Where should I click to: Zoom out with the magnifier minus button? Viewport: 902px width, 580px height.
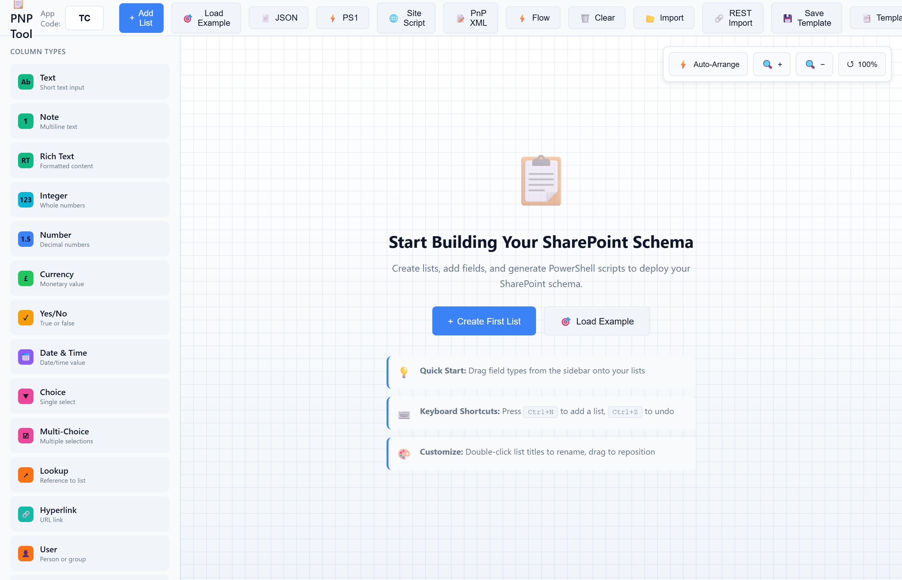(x=814, y=64)
